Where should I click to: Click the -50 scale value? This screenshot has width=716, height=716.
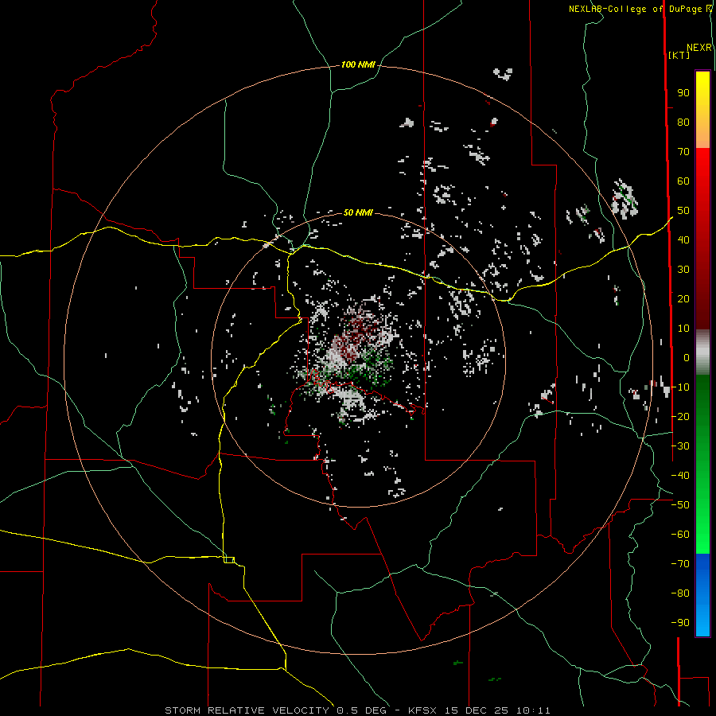pos(680,505)
